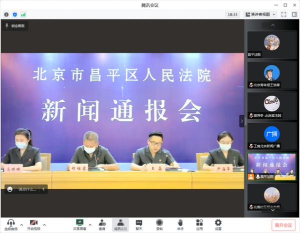Click the share screen icon

(x=79, y=223)
